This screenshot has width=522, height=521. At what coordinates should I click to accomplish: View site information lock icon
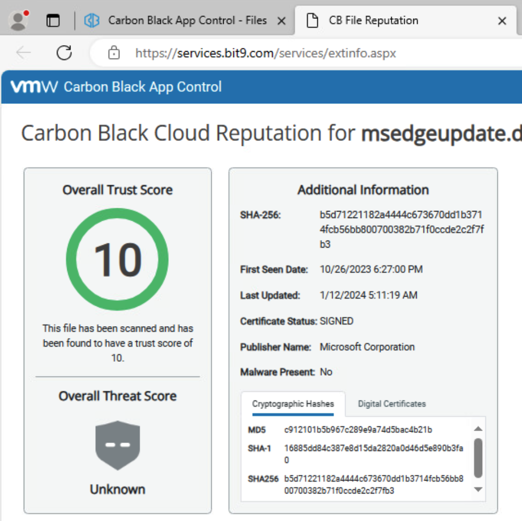tap(114, 53)
